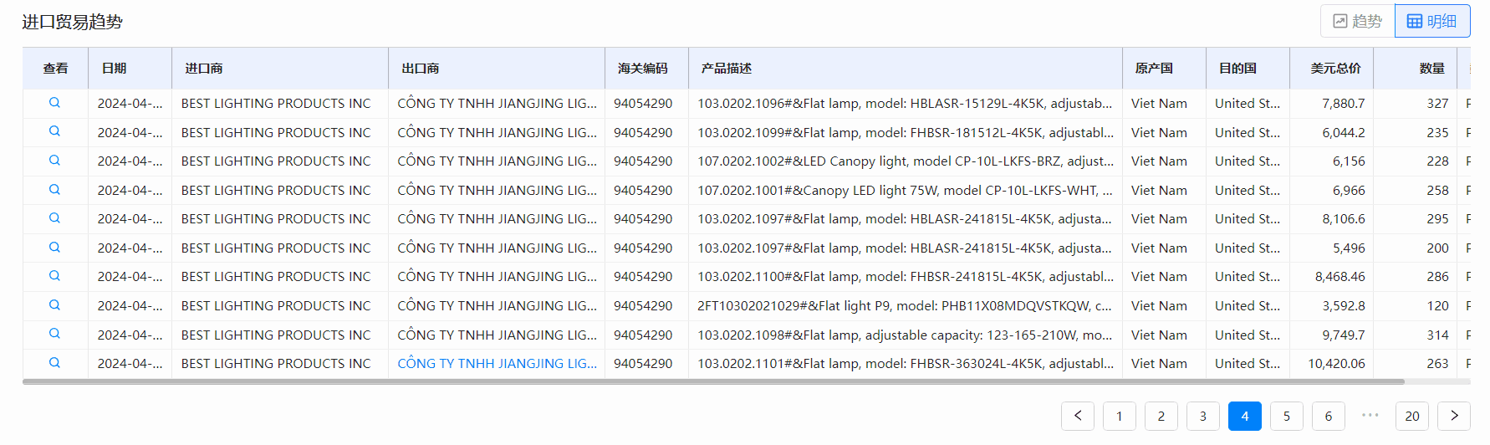The image size is (1490, 445).
Task: Switch to 明细 detail table view
Action: [x=1432, y=21]
